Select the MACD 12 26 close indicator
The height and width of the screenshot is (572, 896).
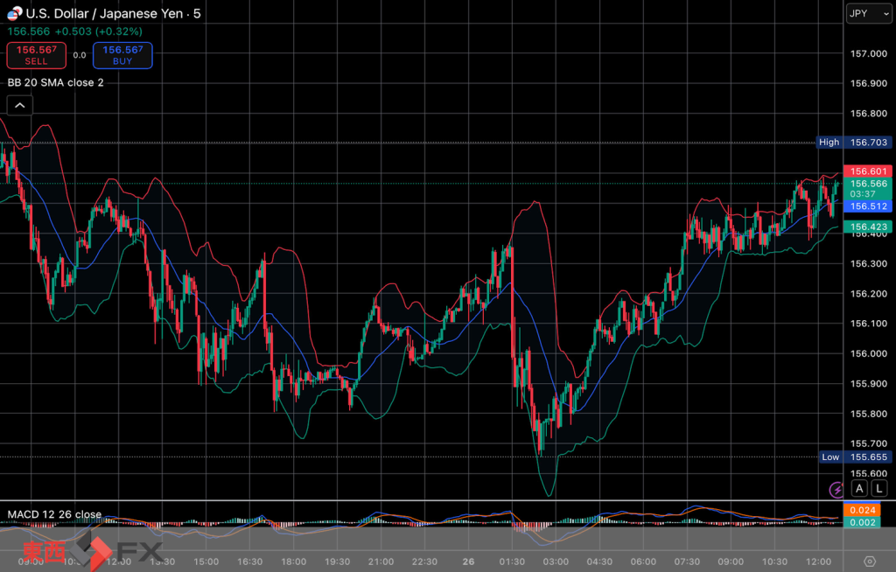[x=54, y=514]
